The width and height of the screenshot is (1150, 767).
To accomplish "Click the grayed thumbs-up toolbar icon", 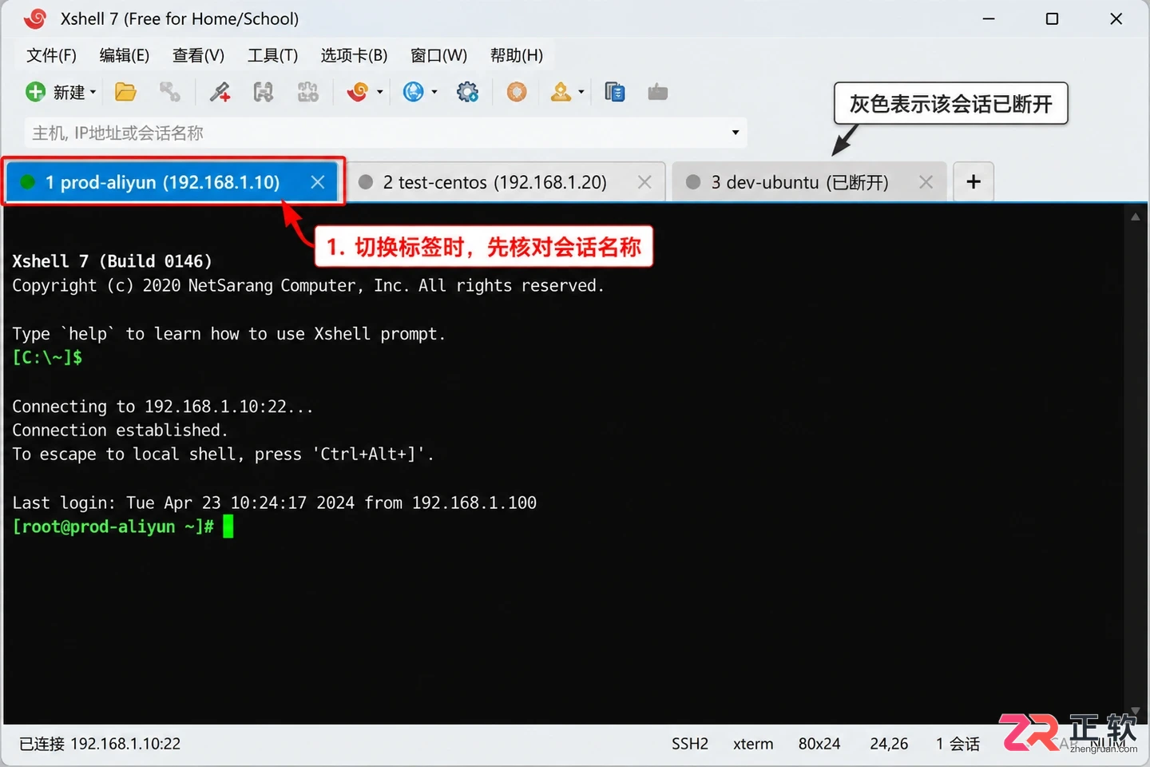I will [x=658, y=93].
